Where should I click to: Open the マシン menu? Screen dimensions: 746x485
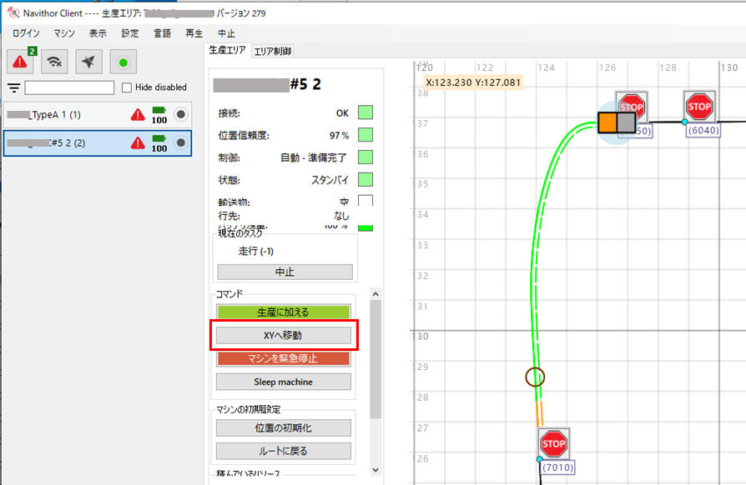[x=63, y=33]
